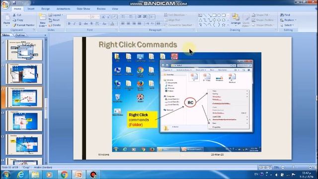Clear all text formatting
Screen dimensions: 318x179
(x=115, y=17)
